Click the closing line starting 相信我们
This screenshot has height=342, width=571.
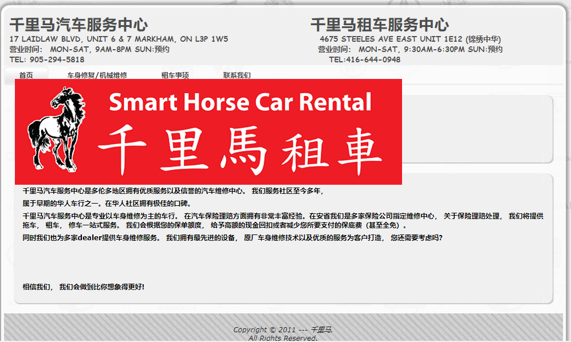pos(83,287)
